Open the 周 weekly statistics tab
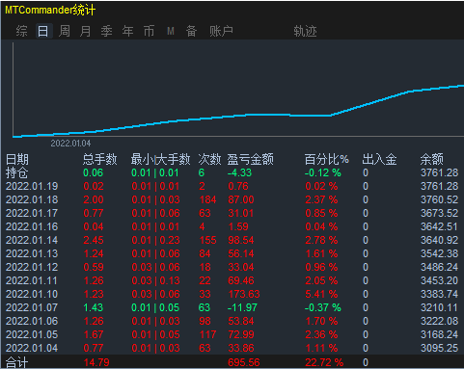This screenshot has width=464, height=369. [65, 31]
